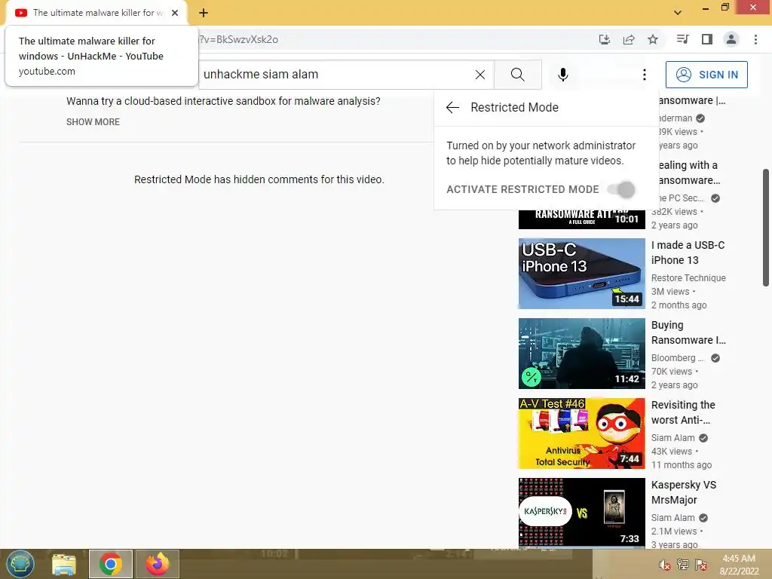Screen dimensions: 772x579
Task: Click network tray icon
Action: [683, 565]
